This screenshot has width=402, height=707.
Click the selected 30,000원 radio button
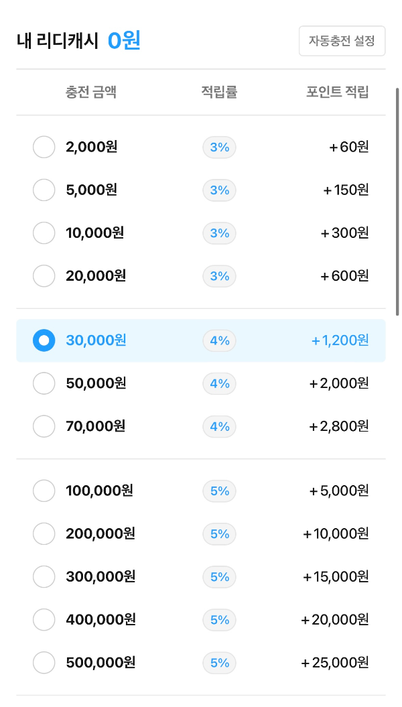click(44, 340)
